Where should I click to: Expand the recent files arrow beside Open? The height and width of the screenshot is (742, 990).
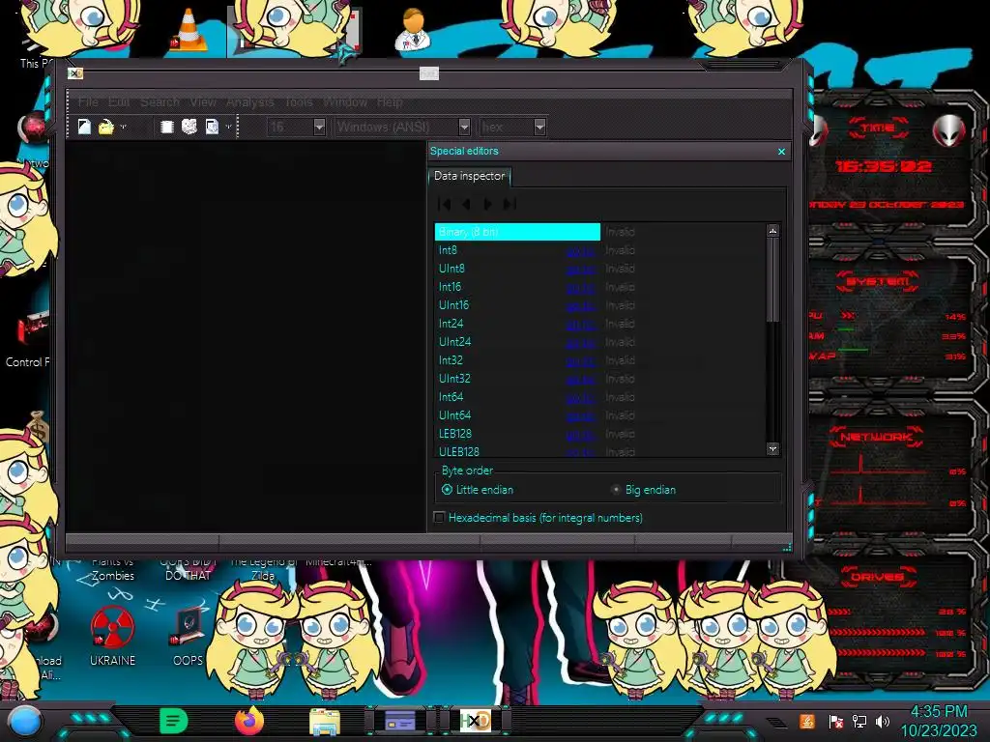(123, 127)
